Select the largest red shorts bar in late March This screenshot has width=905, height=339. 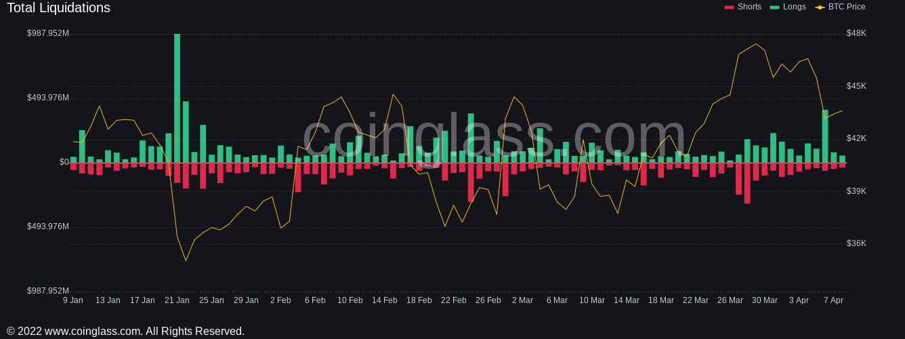click(x=747, y=183)
